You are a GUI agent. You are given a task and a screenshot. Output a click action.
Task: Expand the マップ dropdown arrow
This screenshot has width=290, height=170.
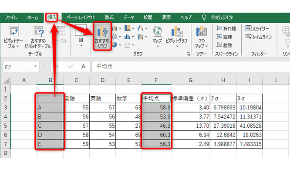(x=158, y=46)
